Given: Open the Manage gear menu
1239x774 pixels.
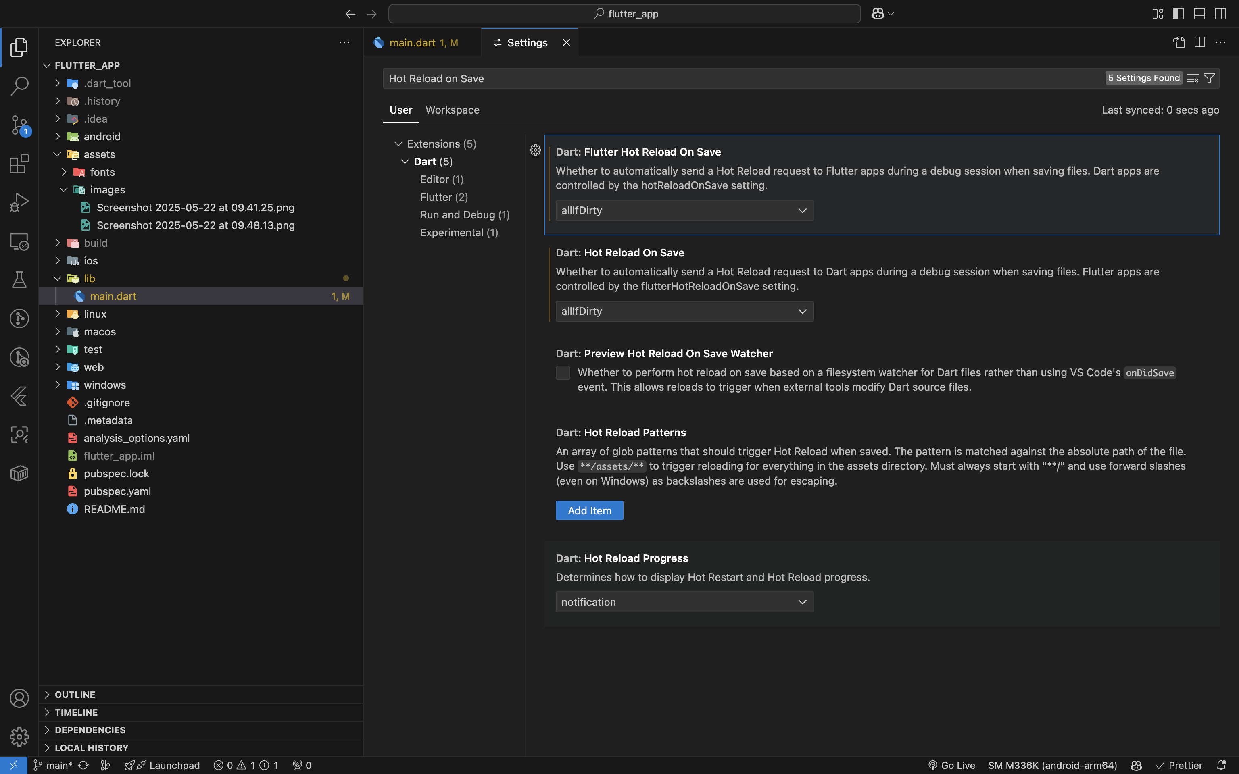Looking at the screenshot, I should tap(19, 737).
